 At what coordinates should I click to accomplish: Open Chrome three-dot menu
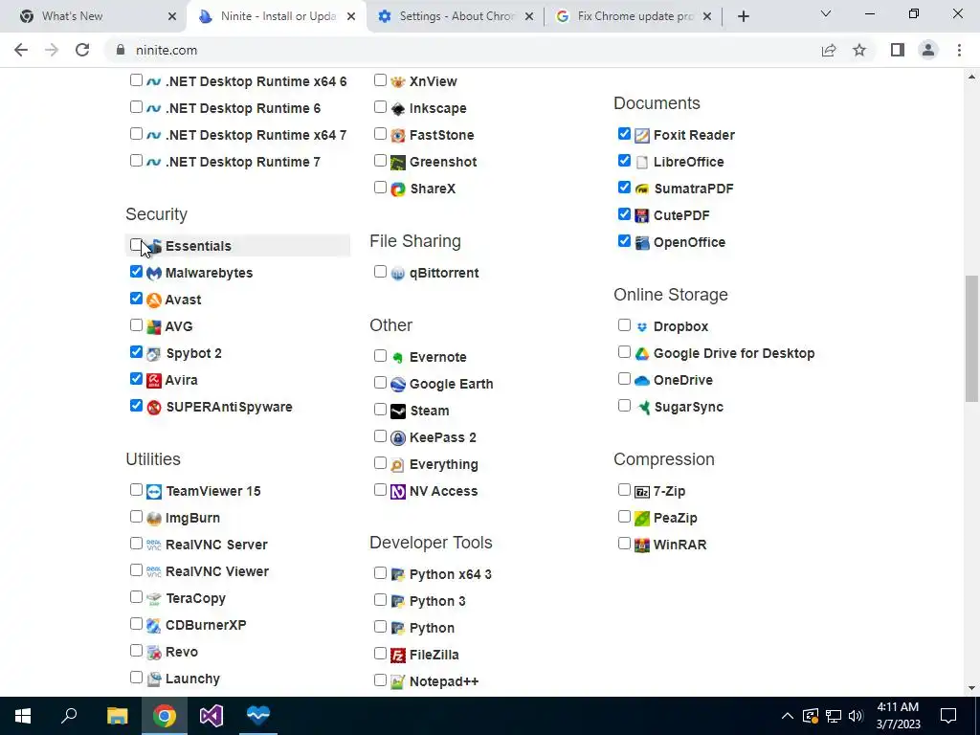tap(959, 50)
